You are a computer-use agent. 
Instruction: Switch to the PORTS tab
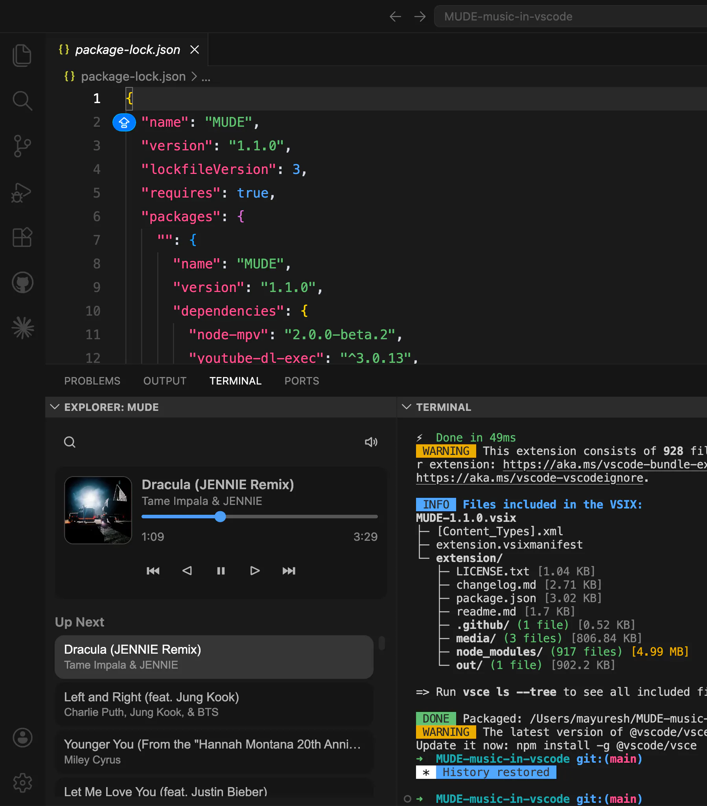coord(302,381)
